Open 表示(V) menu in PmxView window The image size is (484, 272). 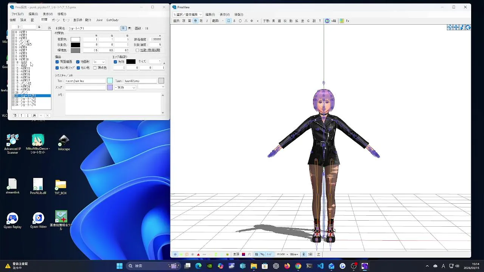[225, 14]
